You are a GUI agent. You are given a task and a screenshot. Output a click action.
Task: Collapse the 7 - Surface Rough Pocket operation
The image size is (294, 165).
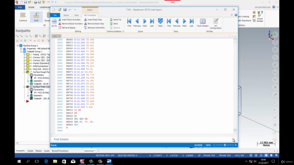click(x=24, y=72)
